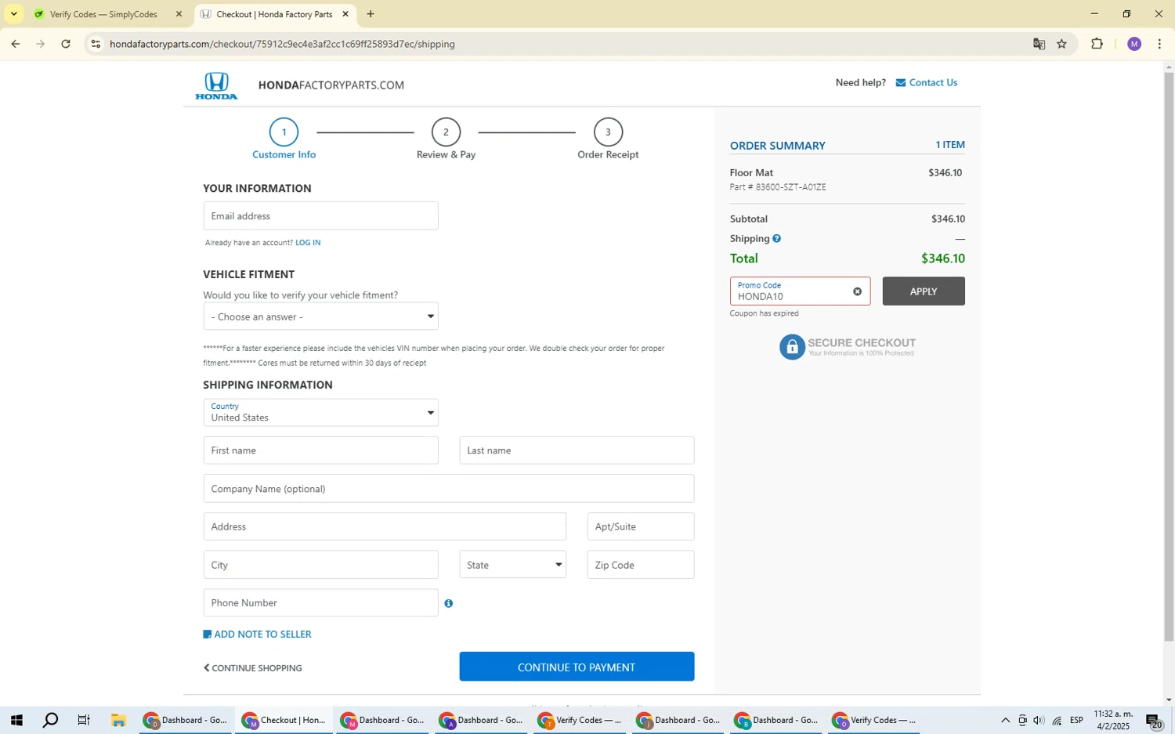Click the Last name field
1175x734 pixels.
(x=577, y=450)
